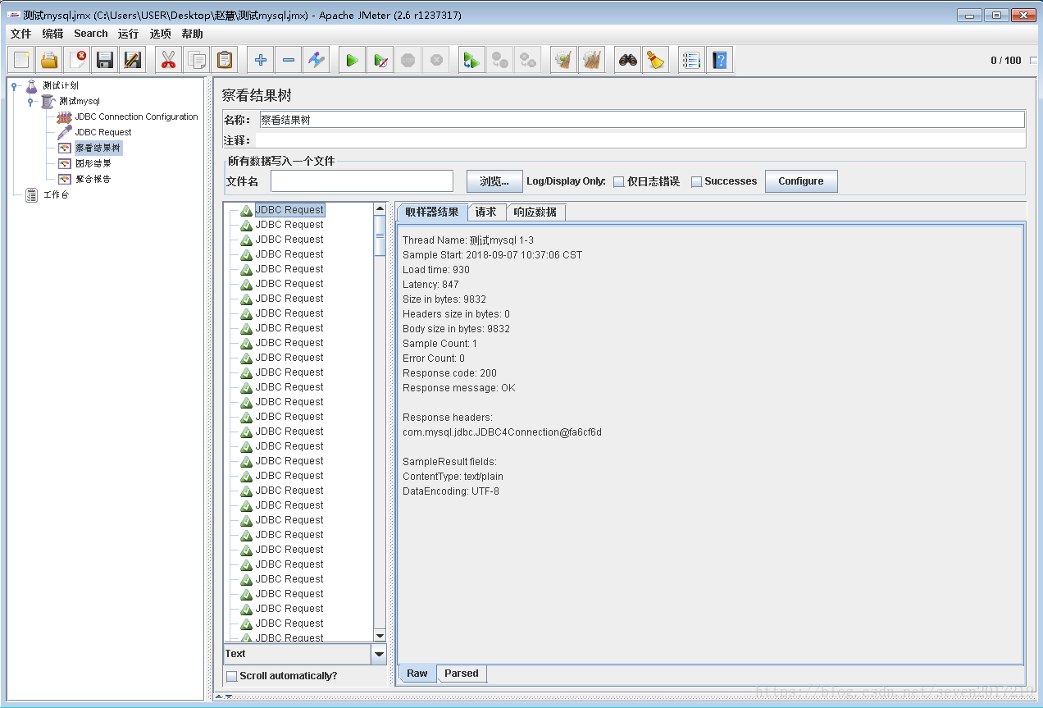Click the Remote Shutdown All toolbar icon

tap(528, 60)
